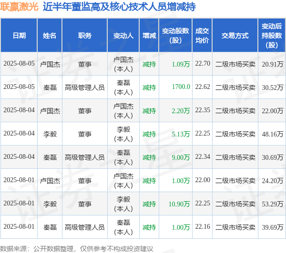This screenshot has height=253, width=286.
Task: Click 卢国杰 name in the 20.91万 row
Action: click(x=50, y=64)
